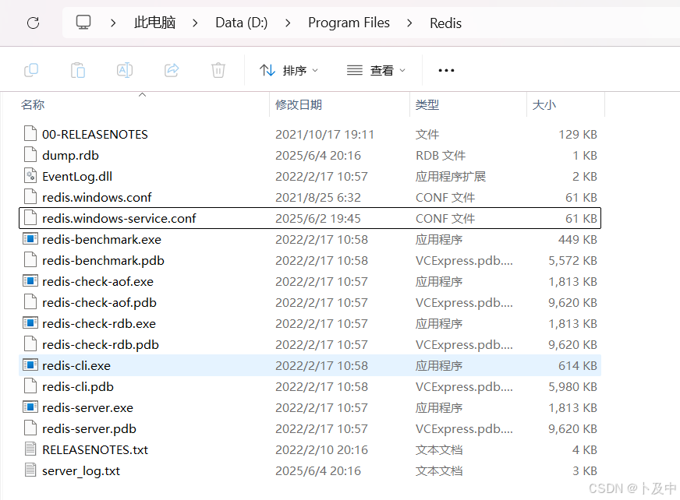
Task: Click the redis-check-rdb.pdb file icon
Action: [x=30, y=343]
